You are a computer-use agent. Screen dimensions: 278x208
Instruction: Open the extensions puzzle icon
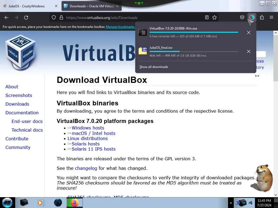pyautogui.click(x=262, y=17)
